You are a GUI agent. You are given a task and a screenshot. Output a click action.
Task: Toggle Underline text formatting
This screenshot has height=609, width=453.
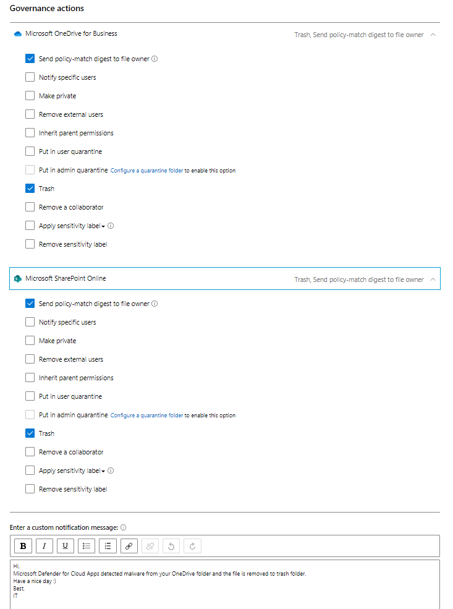pos(66,546)
